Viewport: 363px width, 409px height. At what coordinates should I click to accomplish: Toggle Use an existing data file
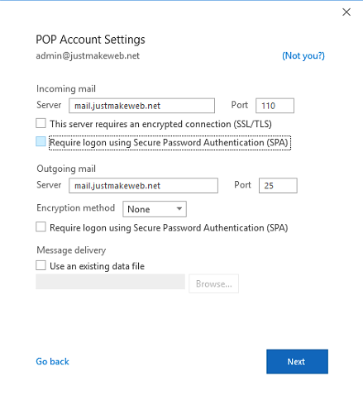click(x=41, y=266)
